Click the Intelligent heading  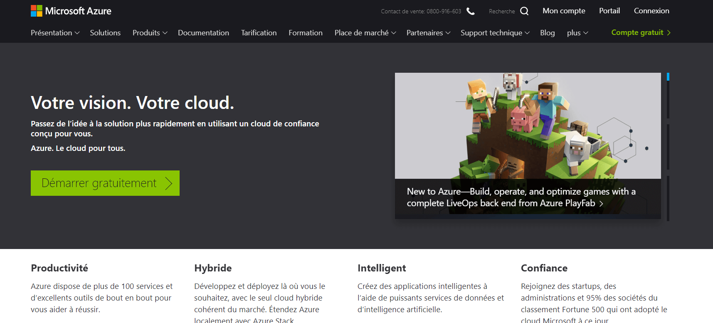tap(382, 268)
